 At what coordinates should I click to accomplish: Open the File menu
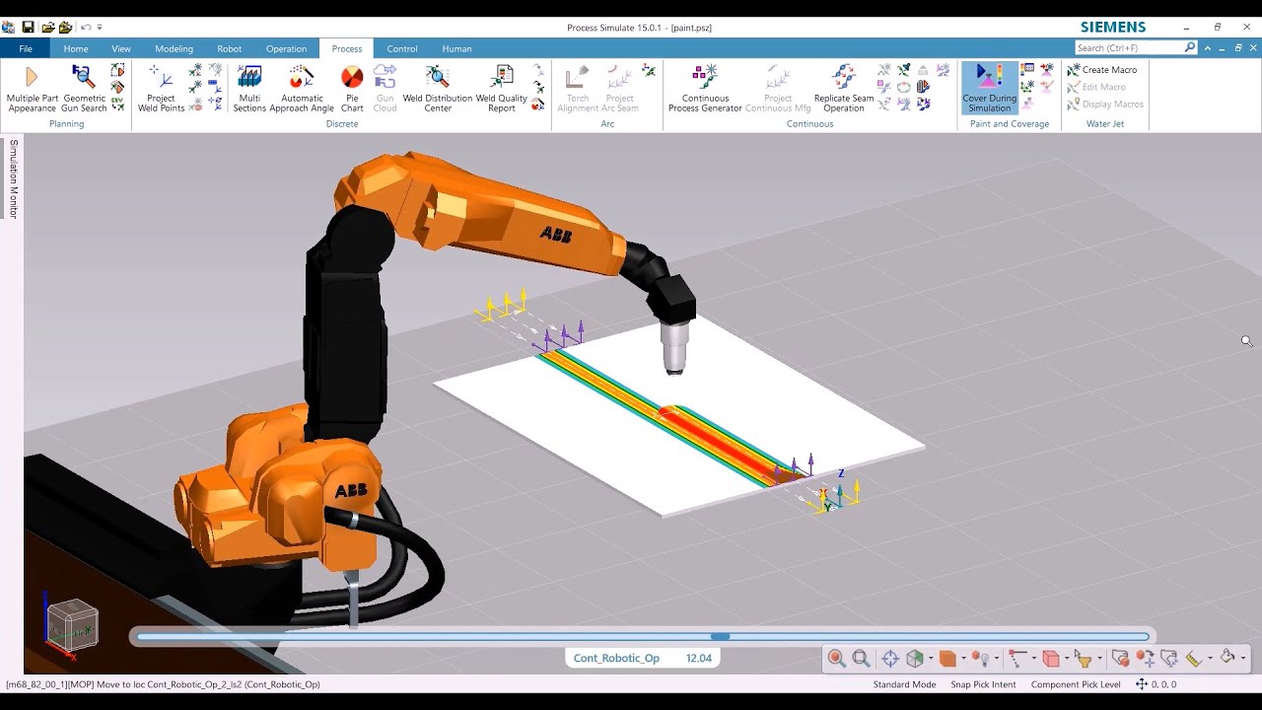coord(26,48)
